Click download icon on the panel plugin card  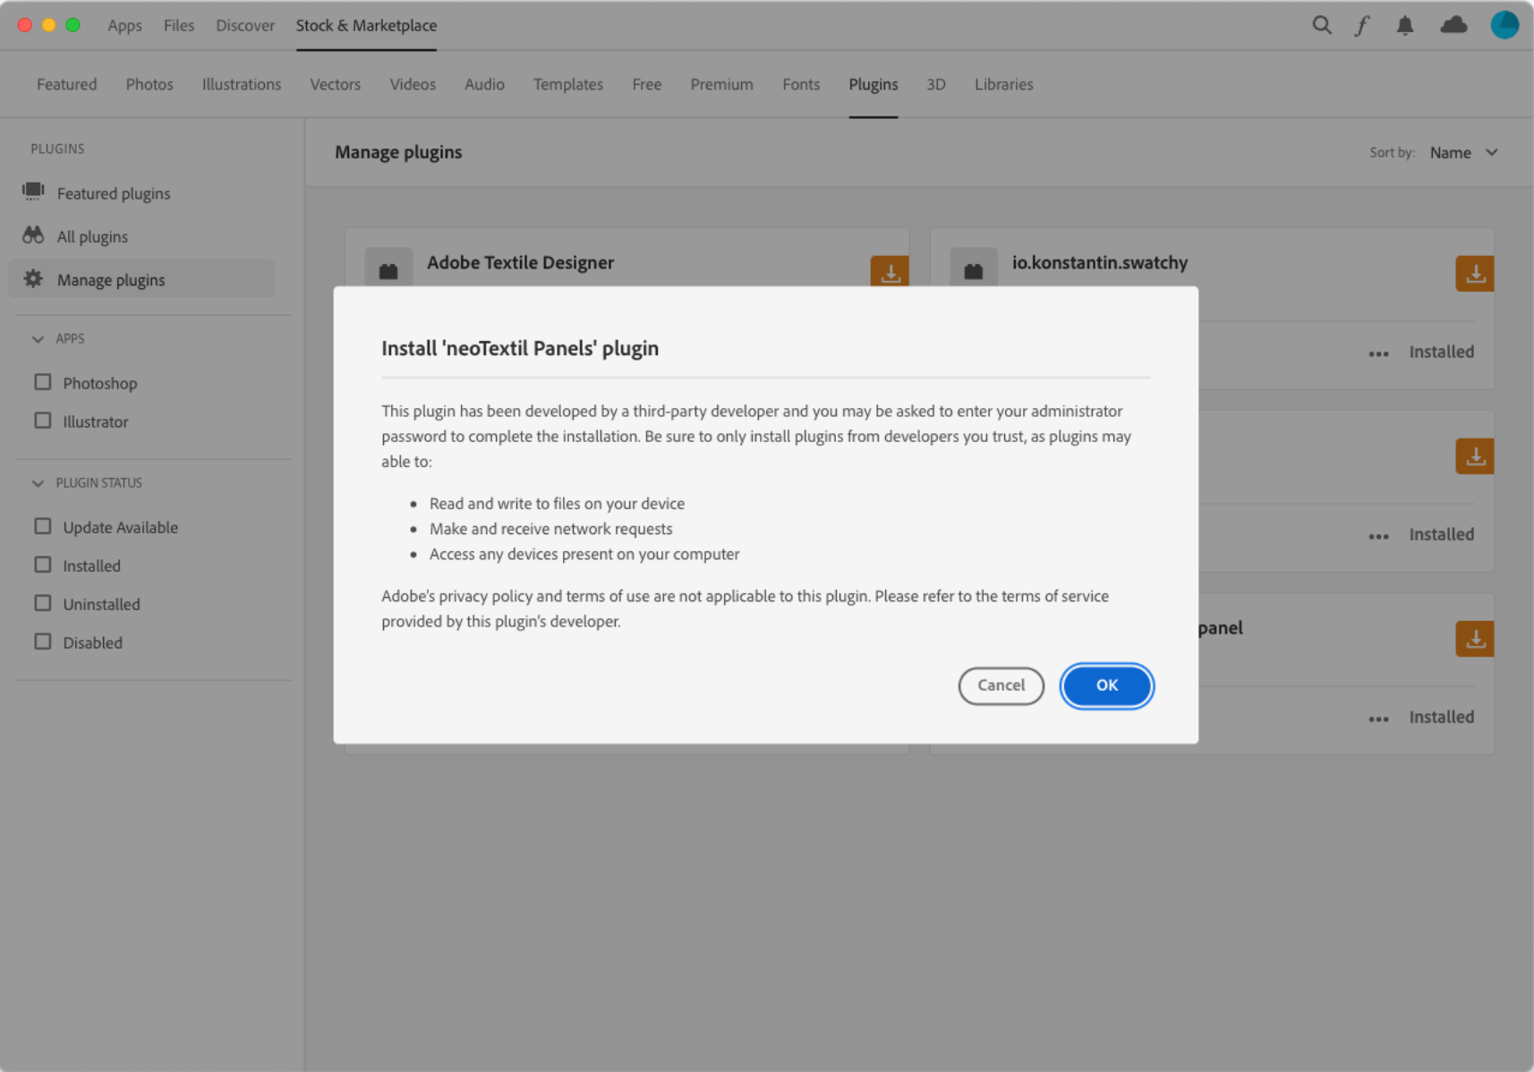click(1475, 639)
